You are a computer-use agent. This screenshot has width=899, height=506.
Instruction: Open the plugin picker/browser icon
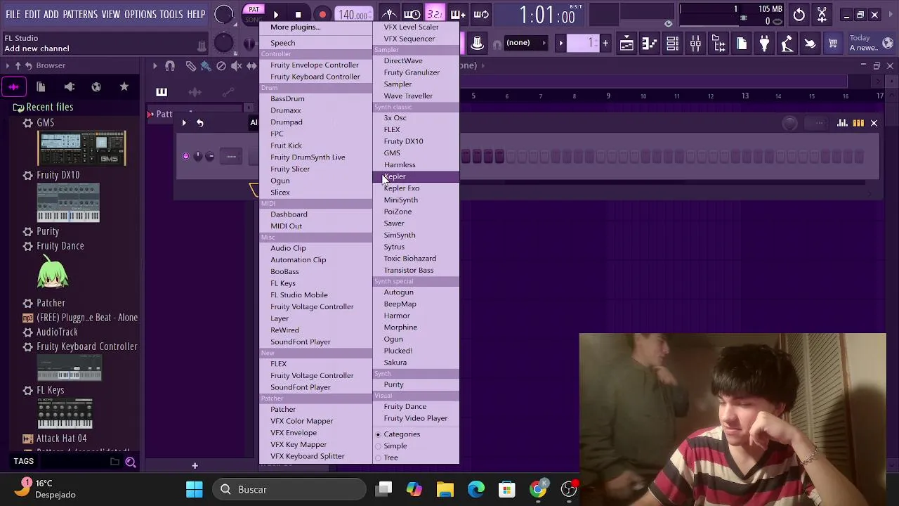coord(718,44)
